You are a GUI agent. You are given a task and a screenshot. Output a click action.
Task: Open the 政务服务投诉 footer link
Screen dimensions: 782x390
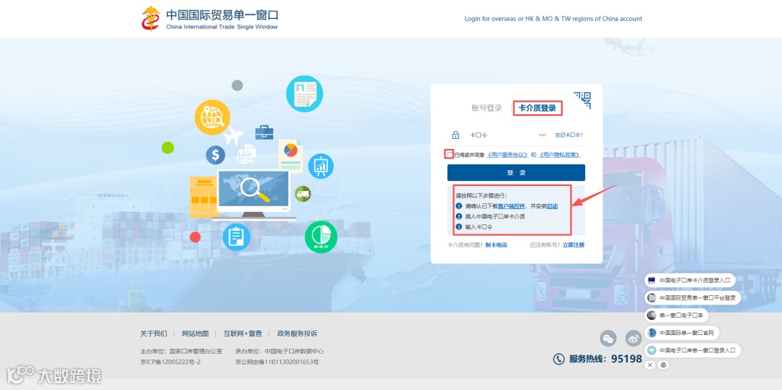point(298,334)
